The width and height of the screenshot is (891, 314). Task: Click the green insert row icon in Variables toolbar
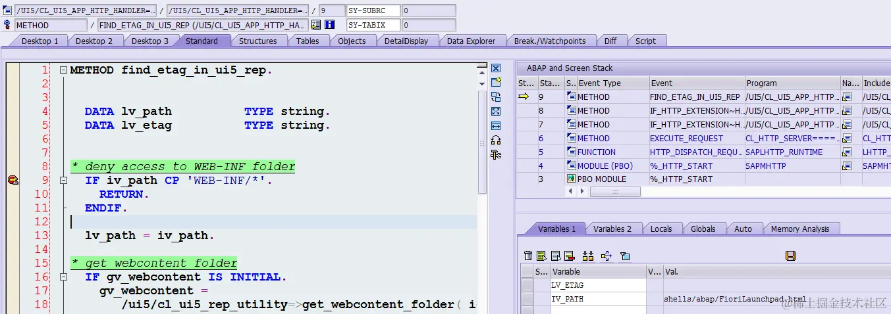pyautogui.click(x=541, y=256)
